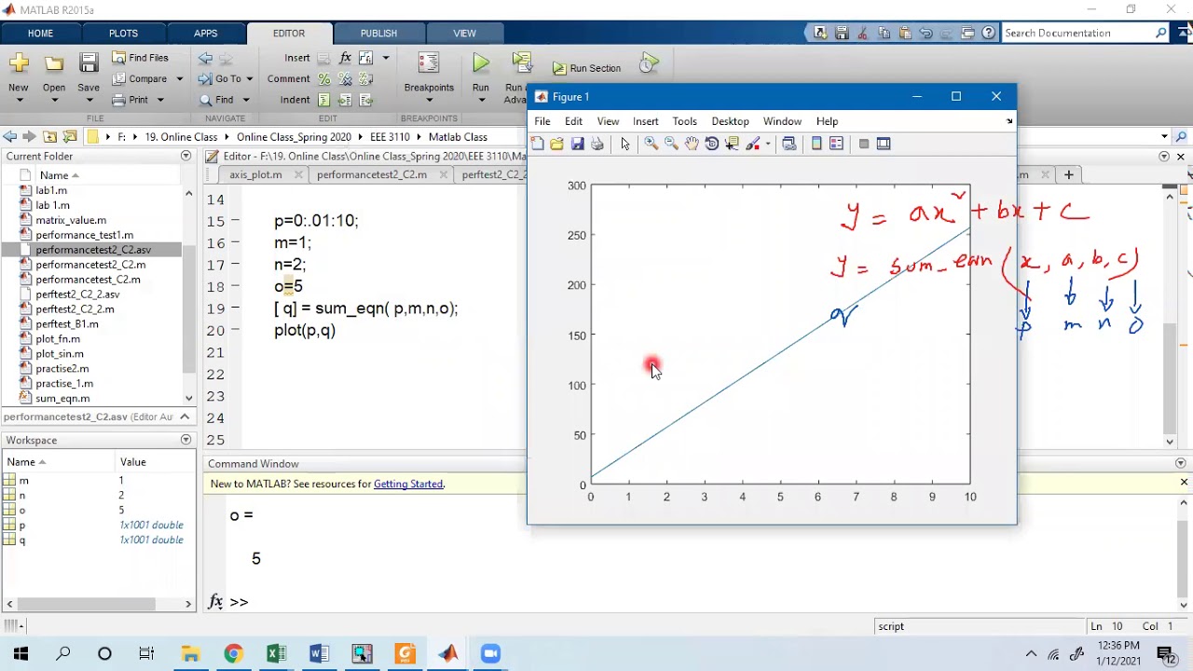This screenshot has width=1193, height=671.
Task: Expand the Go To dropdown
Action: (x=250, y=79)
